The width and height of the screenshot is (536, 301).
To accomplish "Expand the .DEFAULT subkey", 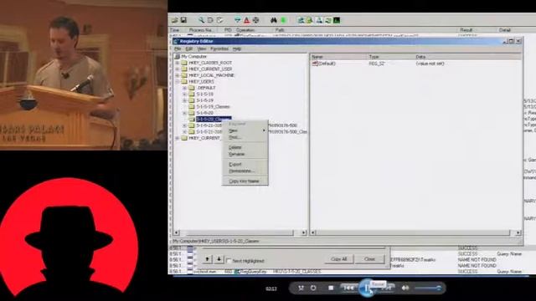I will pyautogui.click(x=184, y=88).
